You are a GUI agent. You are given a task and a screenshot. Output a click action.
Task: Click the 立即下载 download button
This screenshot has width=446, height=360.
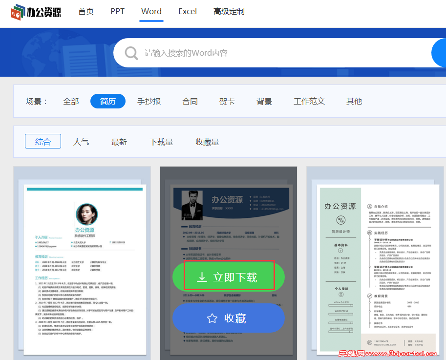click(229, 277)
